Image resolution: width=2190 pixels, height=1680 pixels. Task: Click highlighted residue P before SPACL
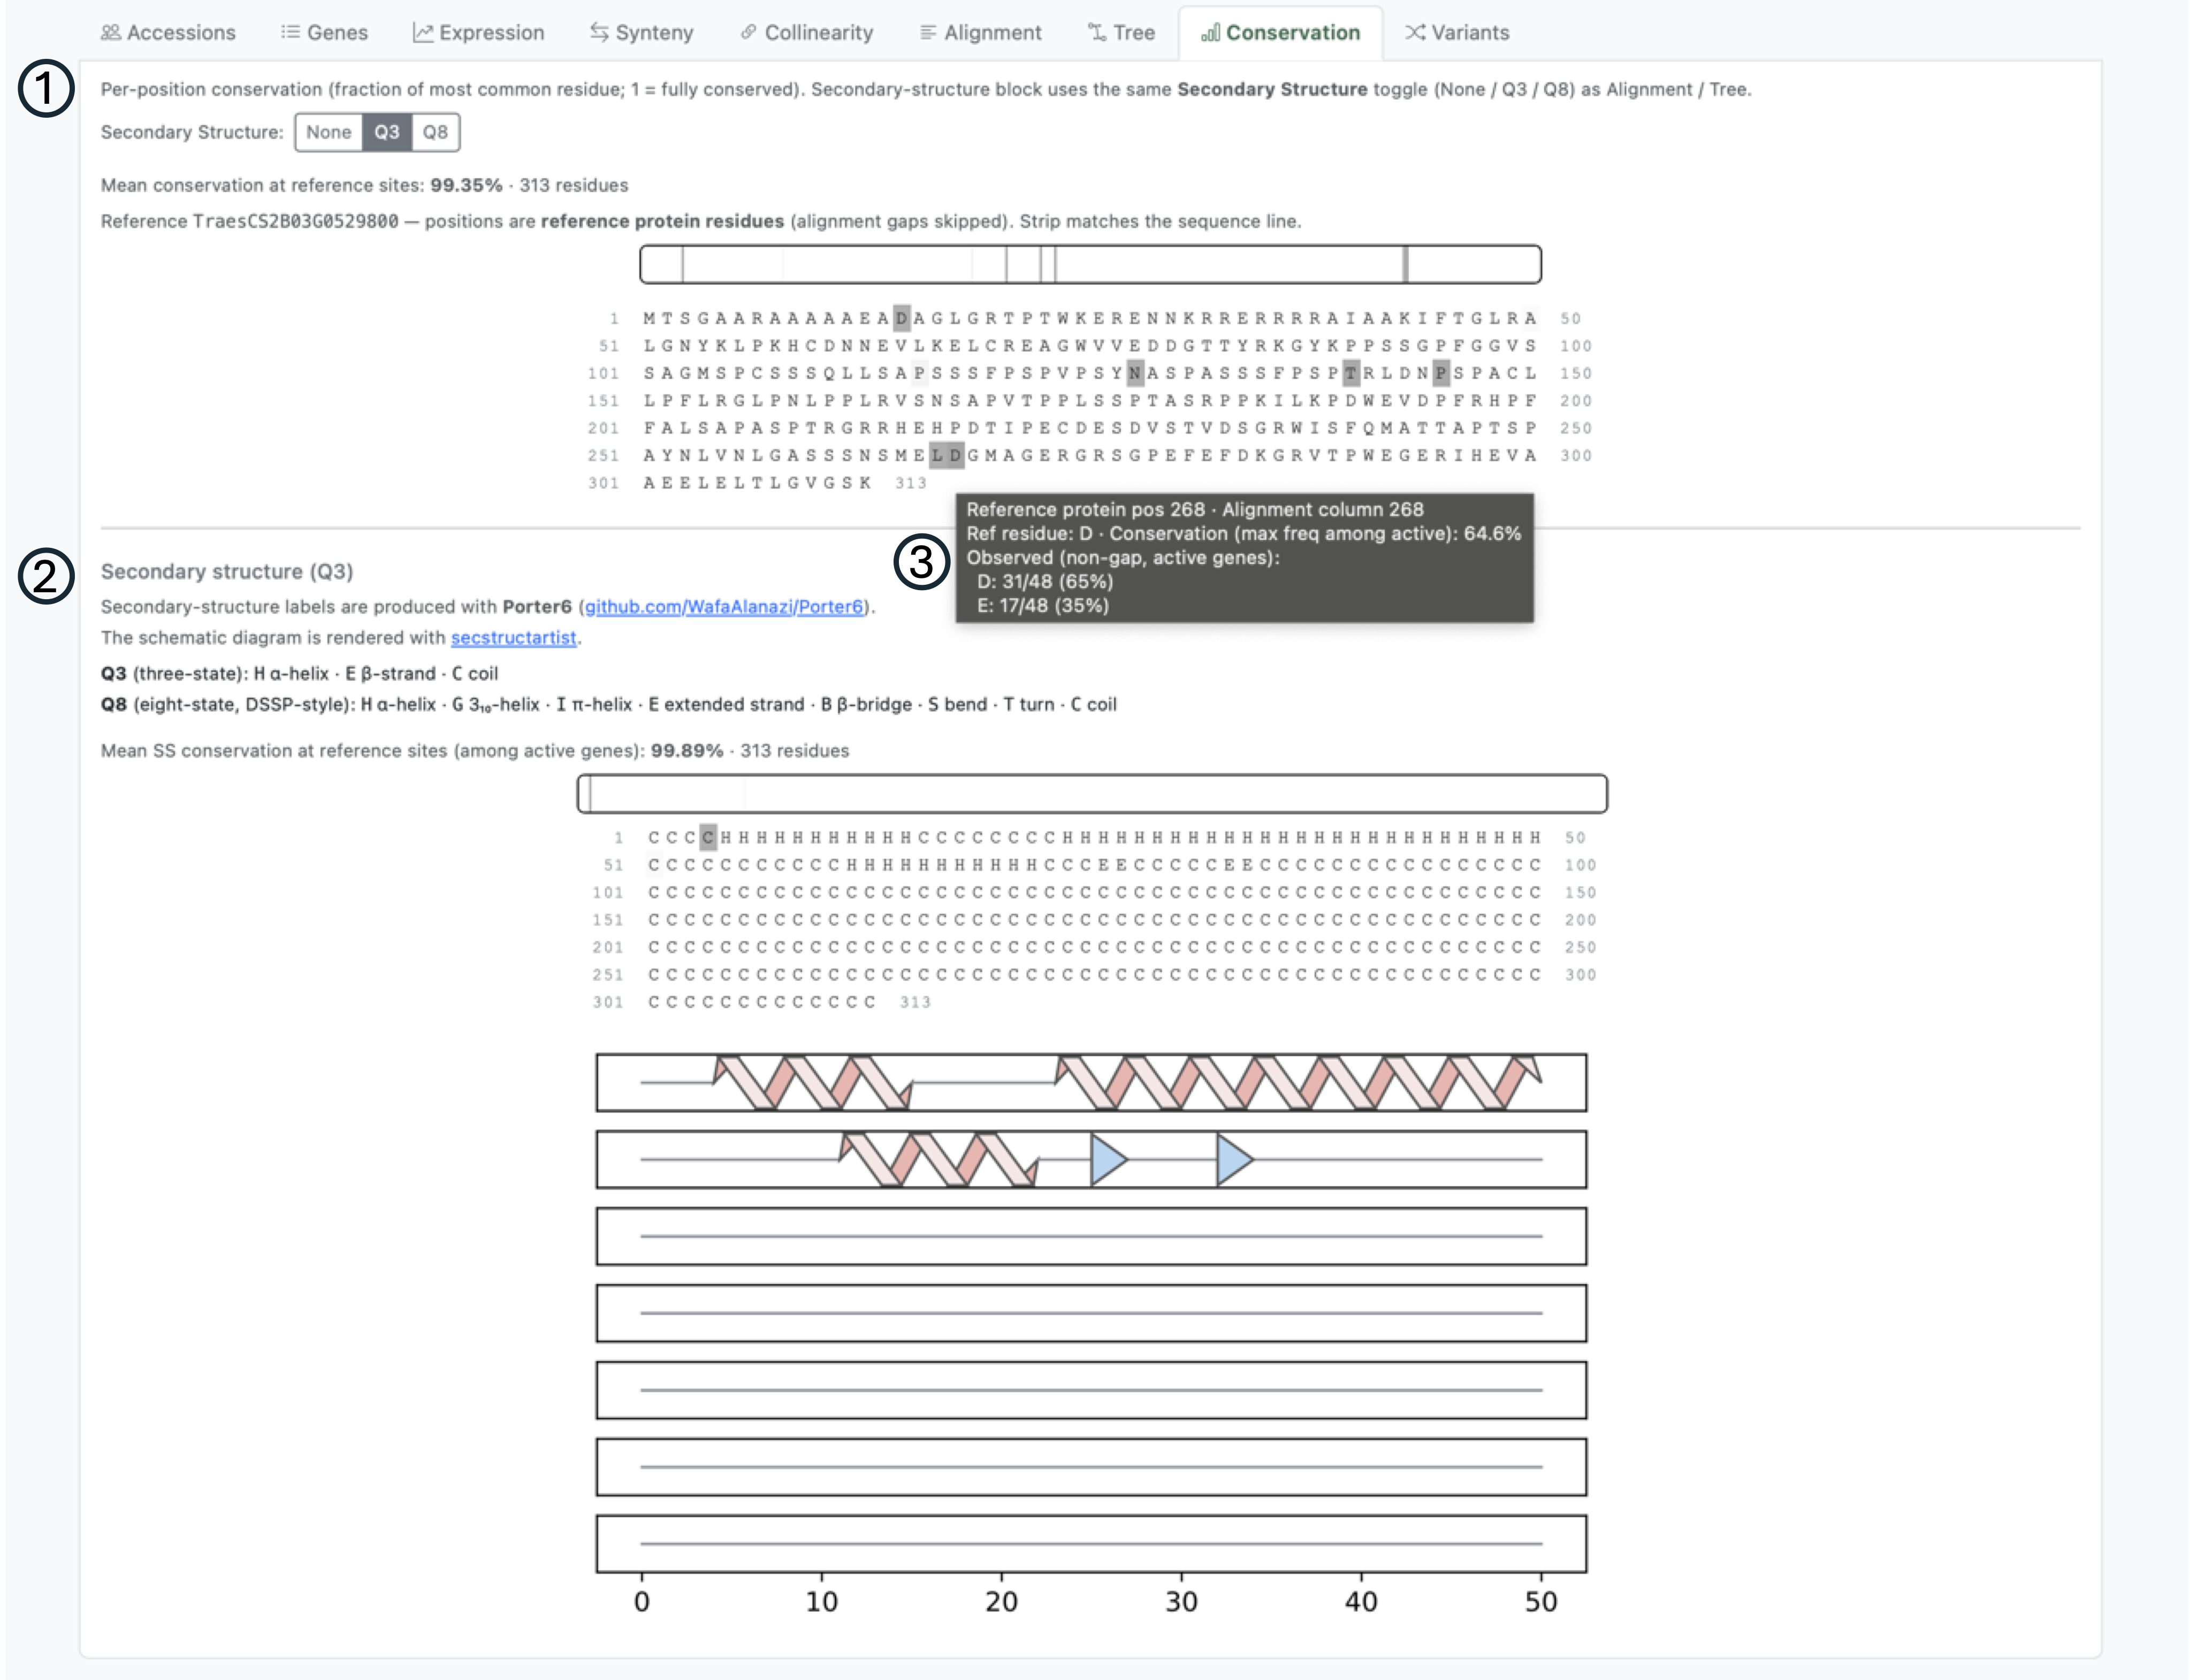pos(1441,373)
